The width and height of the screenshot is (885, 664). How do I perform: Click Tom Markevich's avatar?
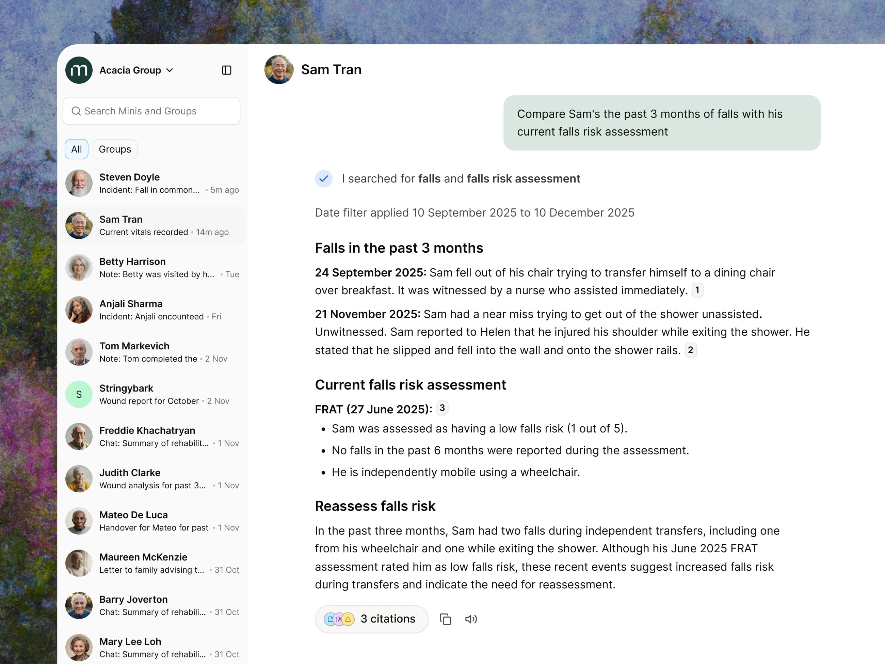79,352
